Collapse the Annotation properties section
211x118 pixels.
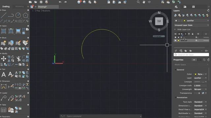point(175,98)
